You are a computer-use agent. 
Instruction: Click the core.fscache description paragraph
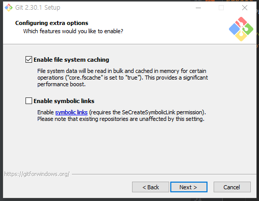(122, 78)
